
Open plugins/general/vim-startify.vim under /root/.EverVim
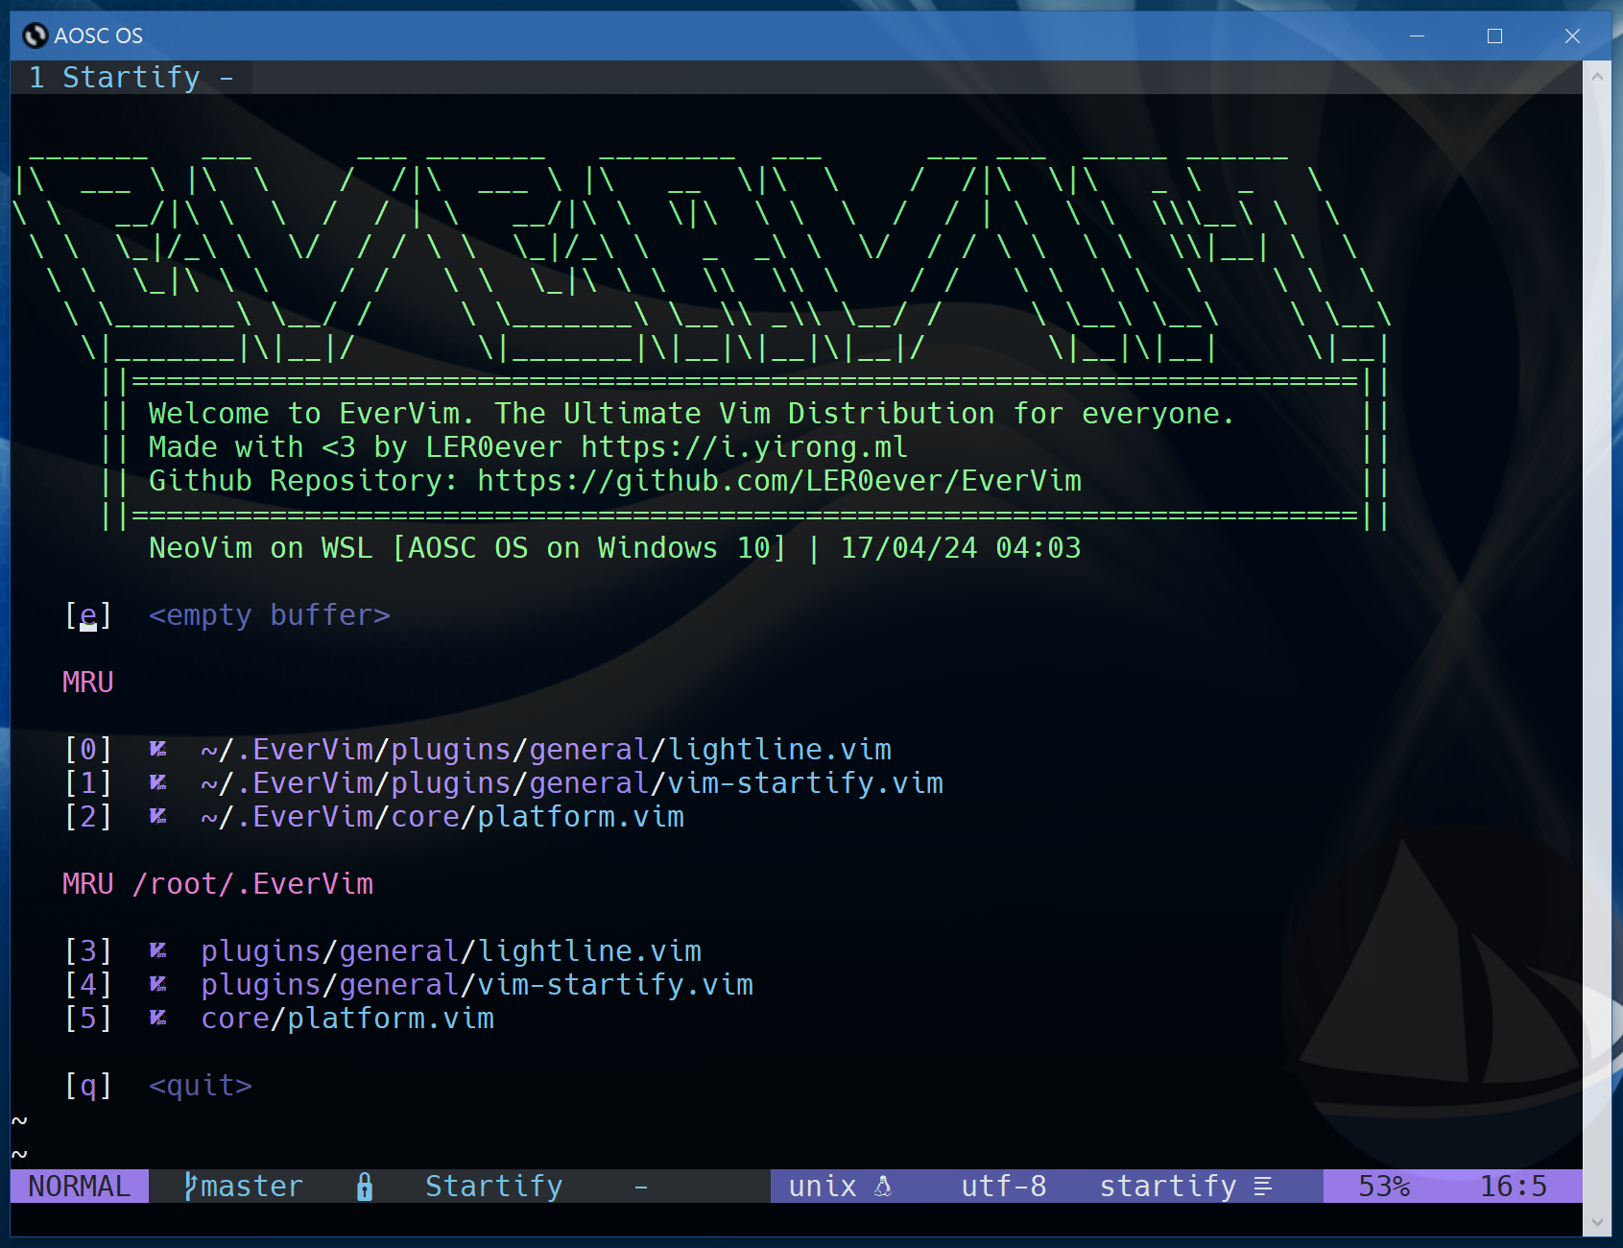(477, 984)
